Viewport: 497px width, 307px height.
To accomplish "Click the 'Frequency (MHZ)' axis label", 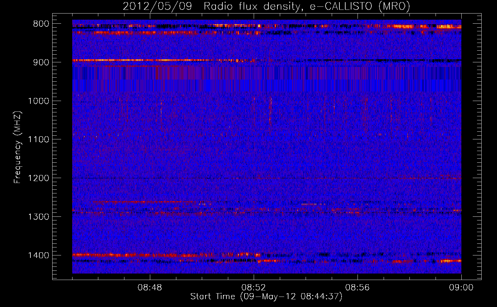I will pyautogui.click(x=18, y=147).
